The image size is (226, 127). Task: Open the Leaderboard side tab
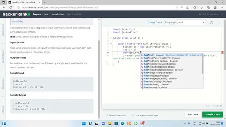(x=3, y=56)
